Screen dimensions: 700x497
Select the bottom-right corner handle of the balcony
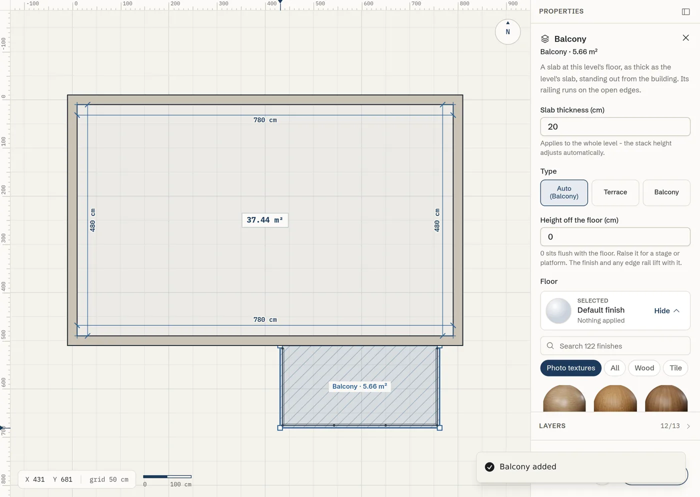point(439,428)
